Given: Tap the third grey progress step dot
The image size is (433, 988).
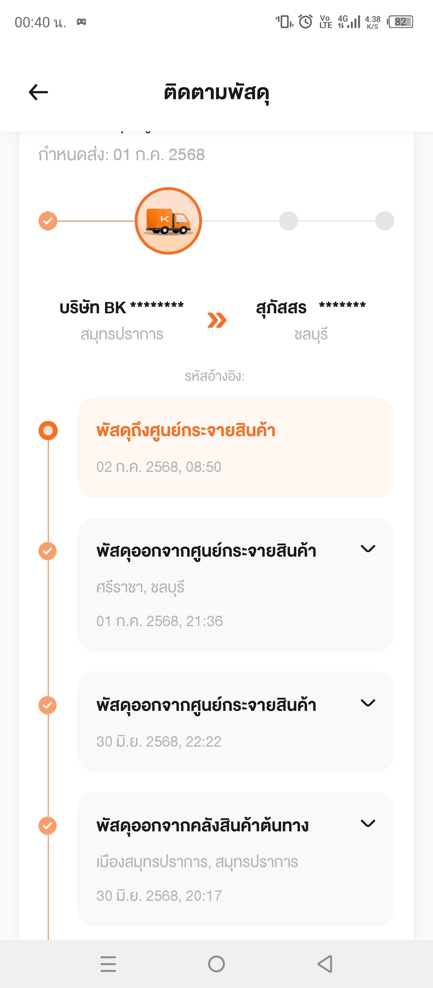Looking at the screenshot, I should click(x=289, y=221).
